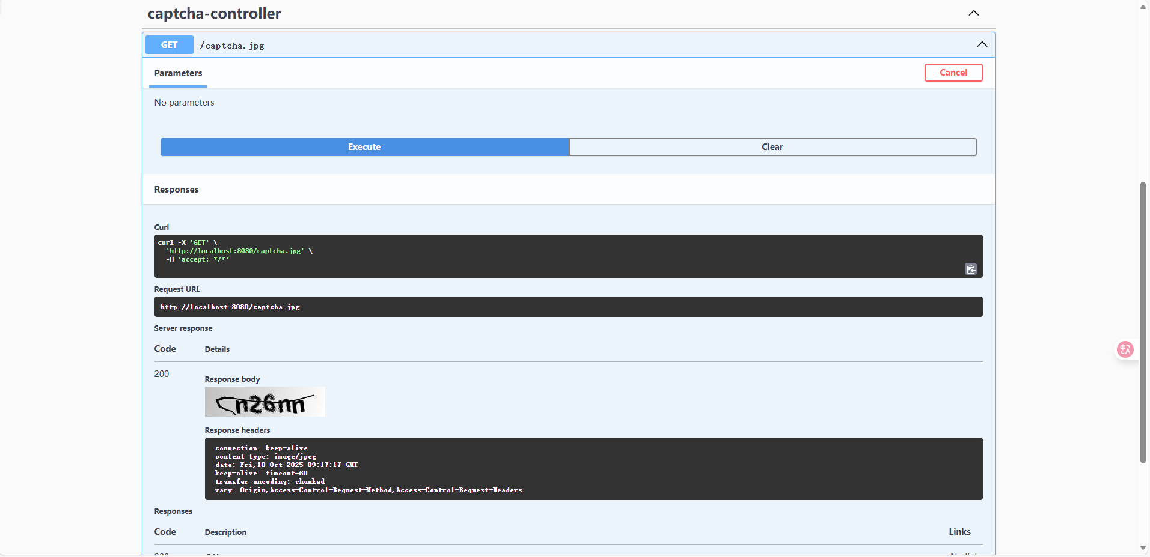Click the /captcha.jpg endpoint path
Screen dimensions: 1150x557
[232, 46]
